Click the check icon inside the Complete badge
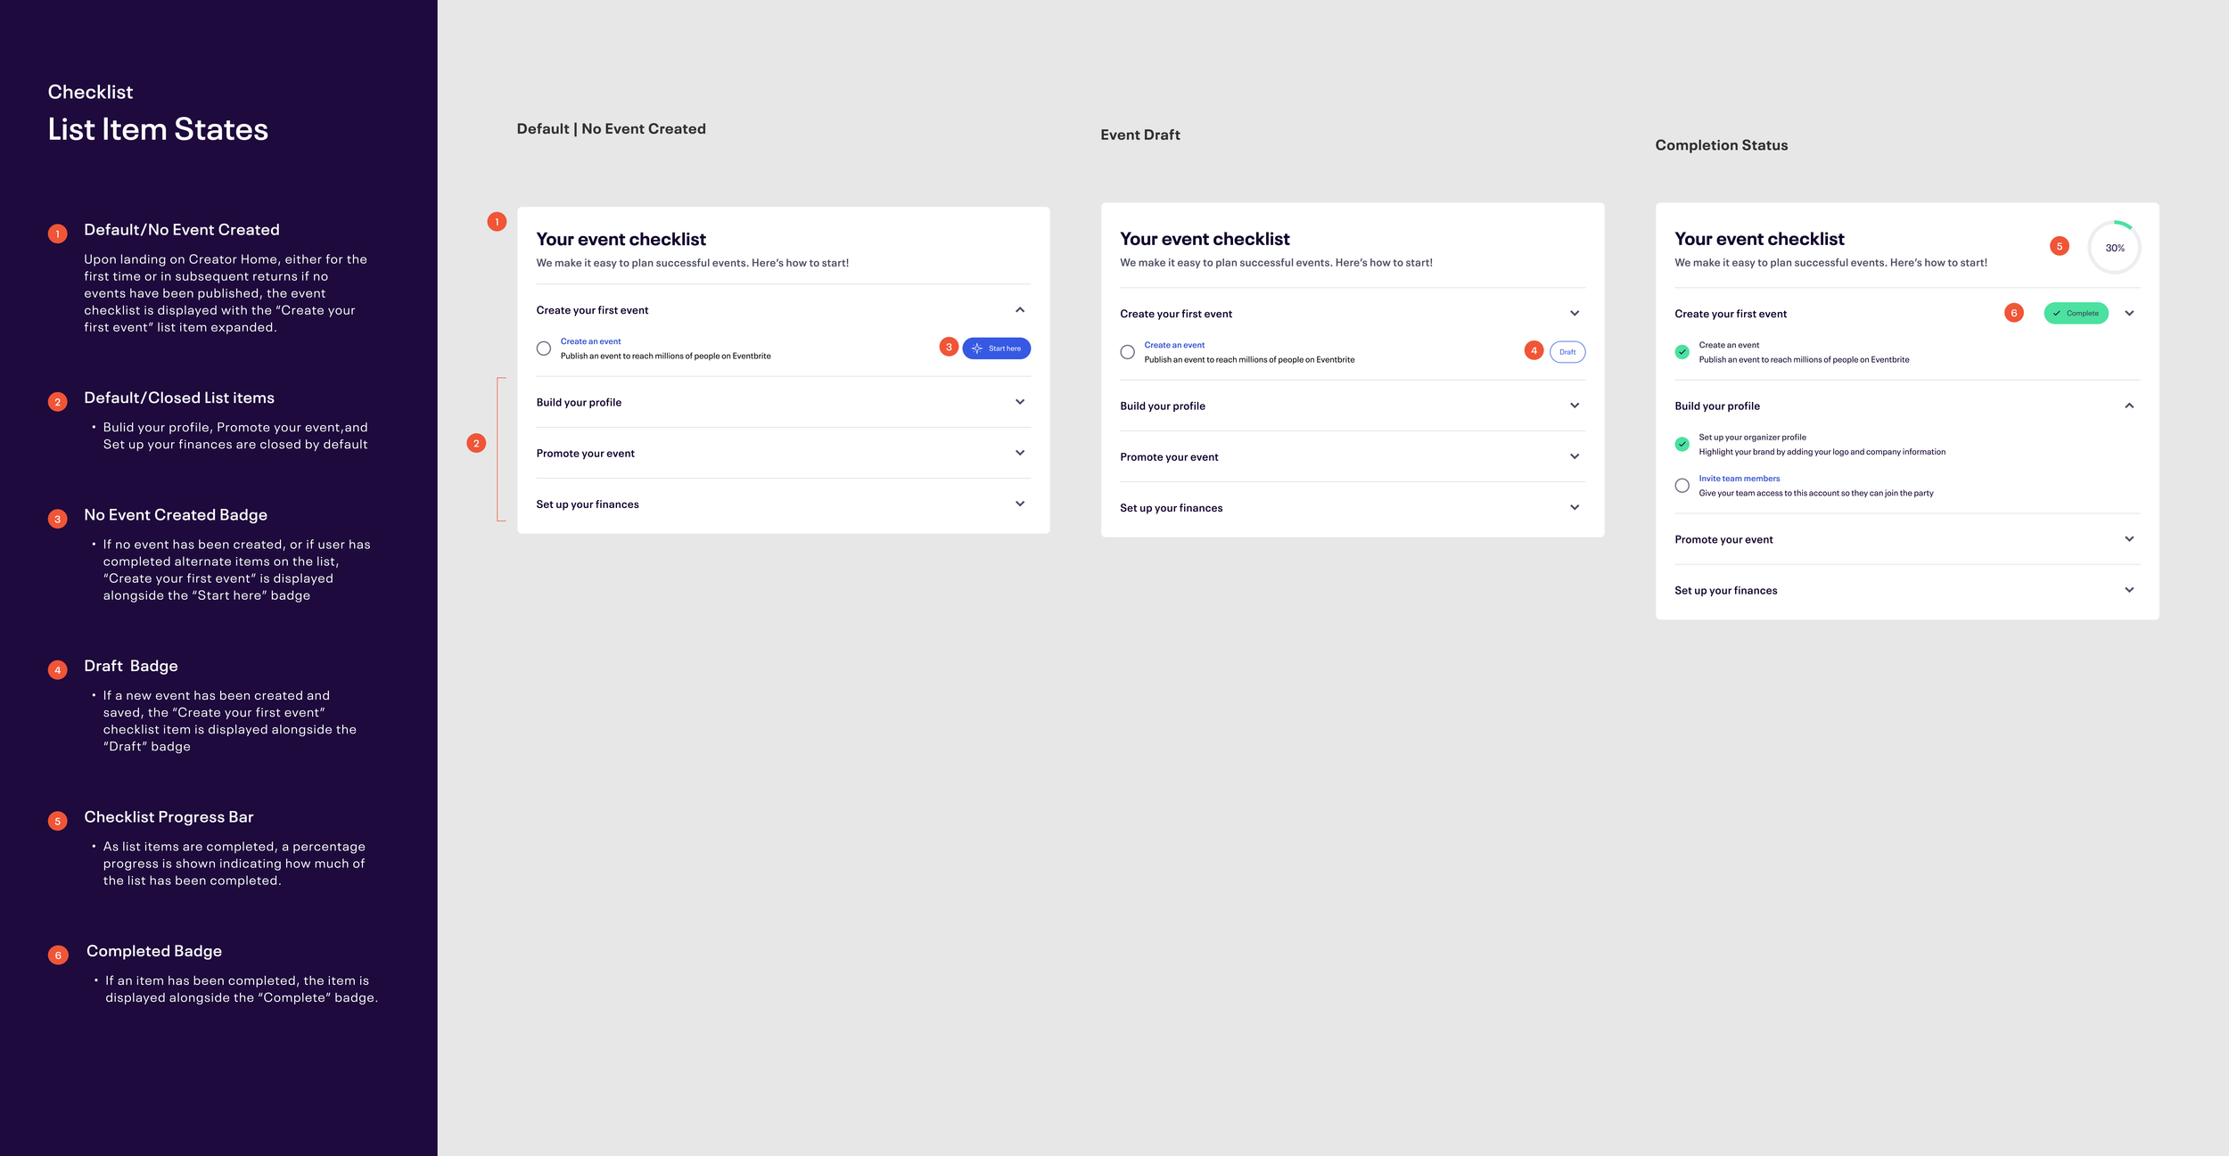The width and height of the screenshot is (2229, 1156). pos(2057,314)
